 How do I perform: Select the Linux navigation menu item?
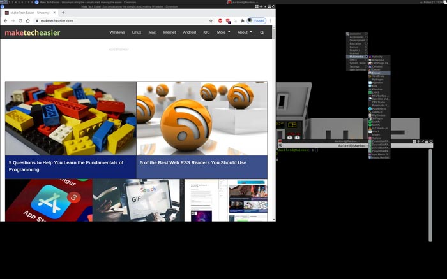coord(137,32)
